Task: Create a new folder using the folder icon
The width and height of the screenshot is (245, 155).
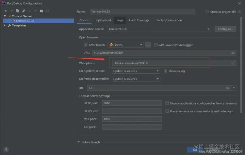Action: (x=42, y=11)
